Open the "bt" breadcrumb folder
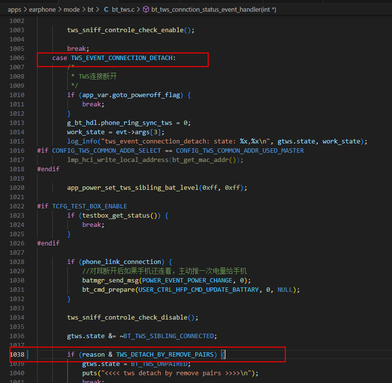The width and height of the screenshot is (392, 383). click(x=90, y=9)
